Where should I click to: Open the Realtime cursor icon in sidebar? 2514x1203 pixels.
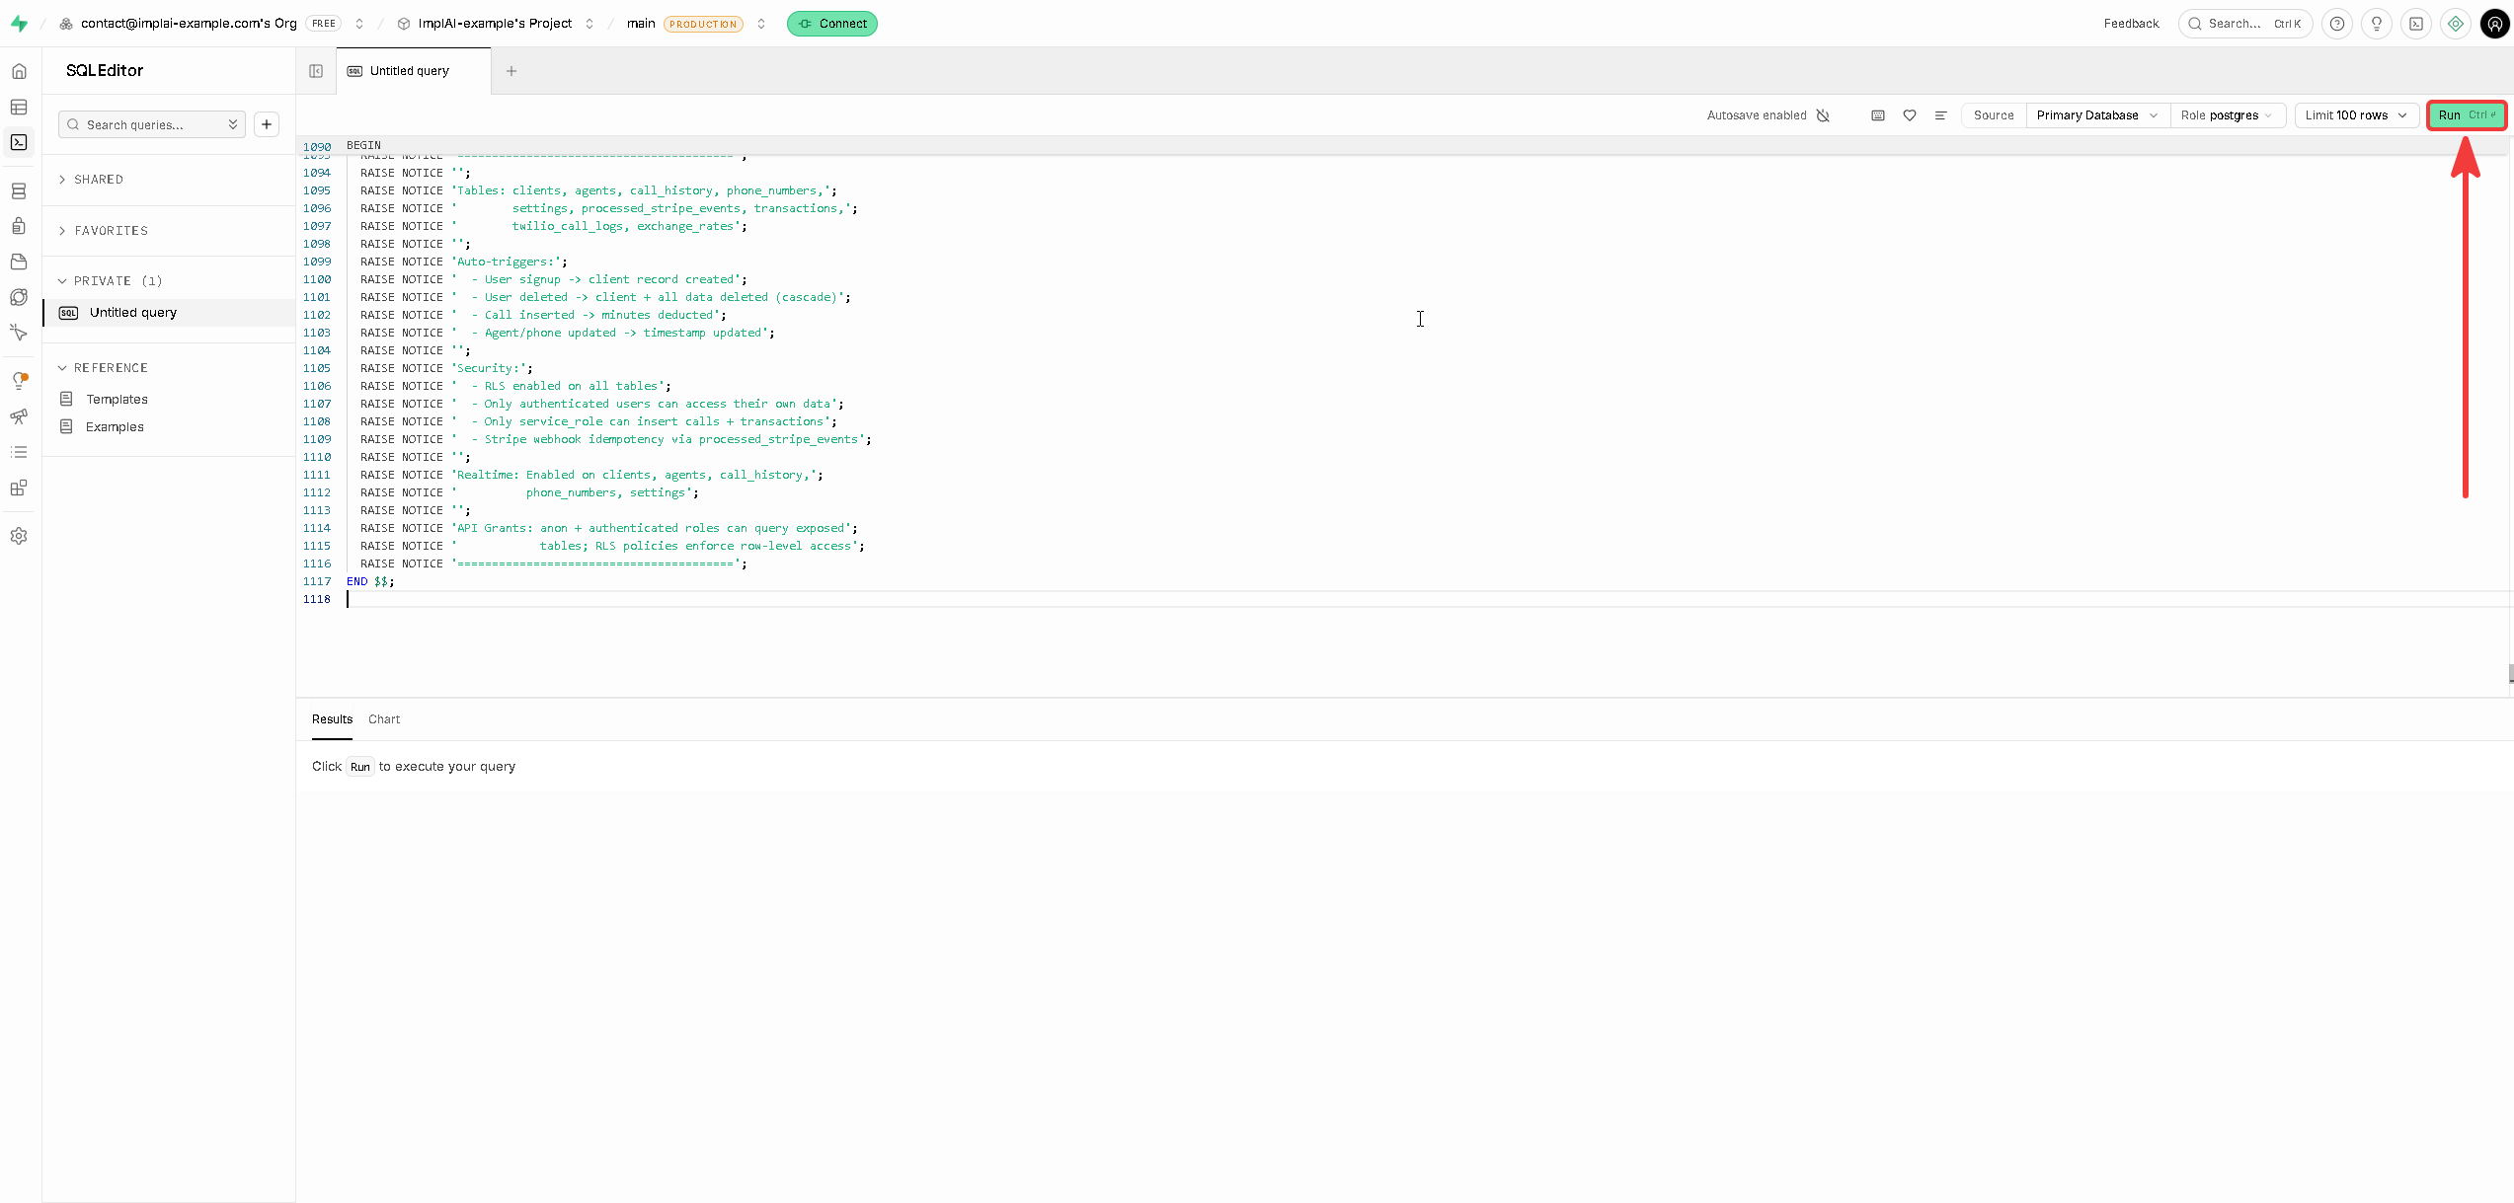[19, 333]
